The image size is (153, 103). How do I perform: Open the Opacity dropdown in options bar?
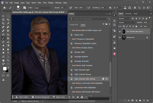[x=67, y=8]
